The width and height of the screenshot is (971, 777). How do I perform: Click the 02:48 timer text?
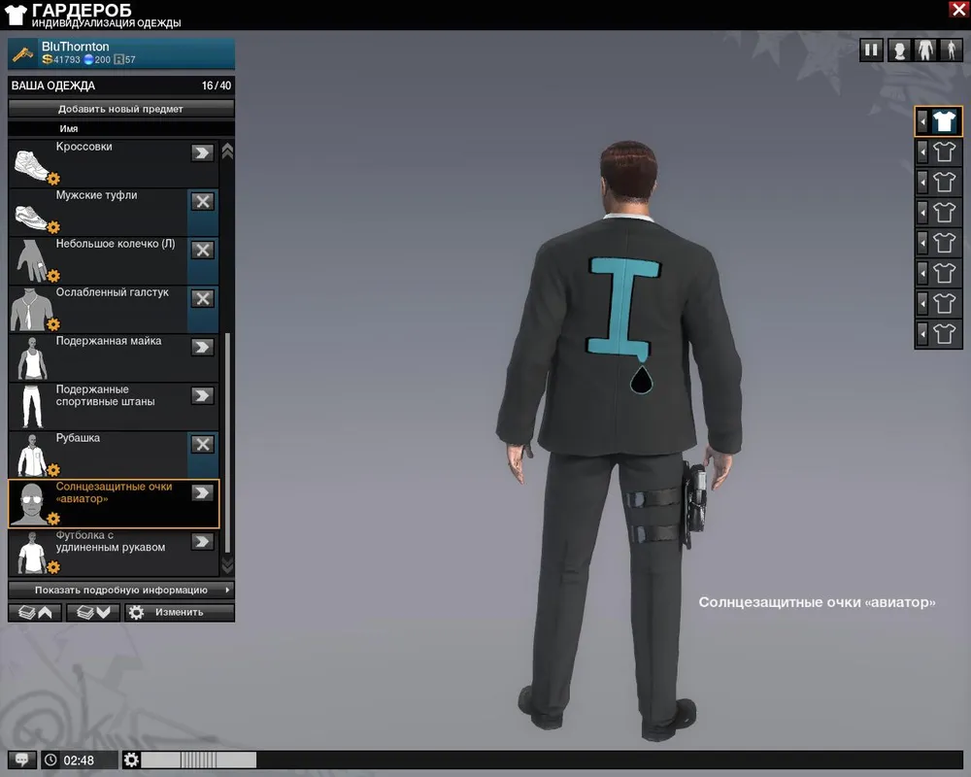tap(79, 760)
